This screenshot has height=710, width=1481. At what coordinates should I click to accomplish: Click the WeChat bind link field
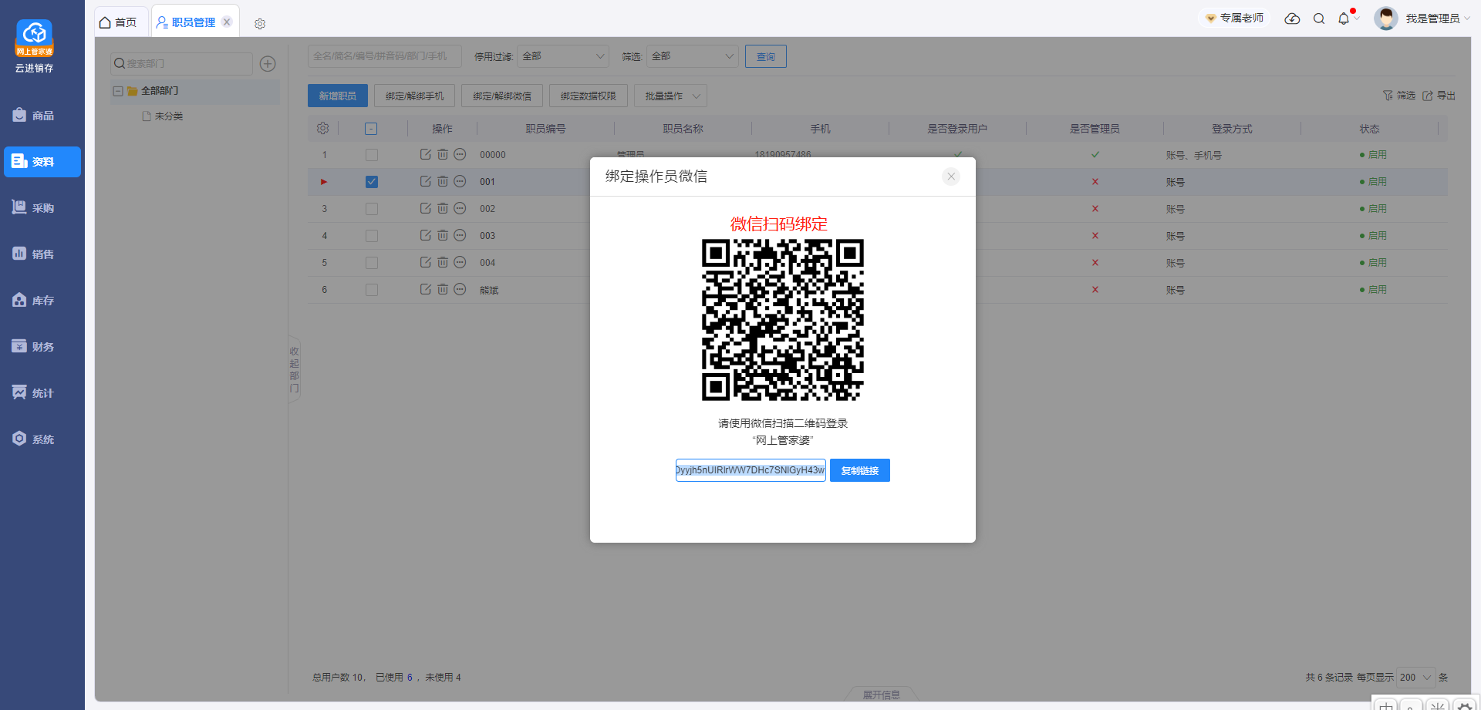click(x=751, y=470)
